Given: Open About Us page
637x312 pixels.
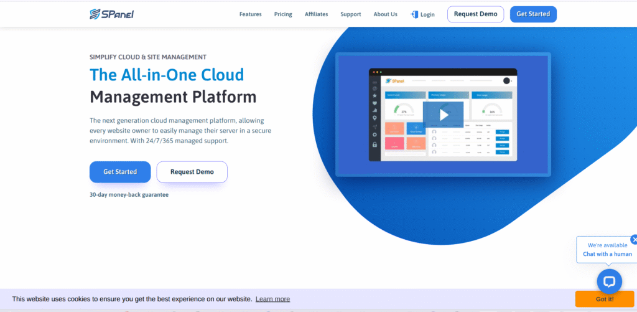Looking at the screenshot, I should pyautogui.click(x=385, y=14).
